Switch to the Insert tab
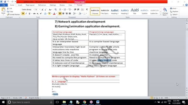This screenshot has width=188, height=105. click(x=20, y=5)
